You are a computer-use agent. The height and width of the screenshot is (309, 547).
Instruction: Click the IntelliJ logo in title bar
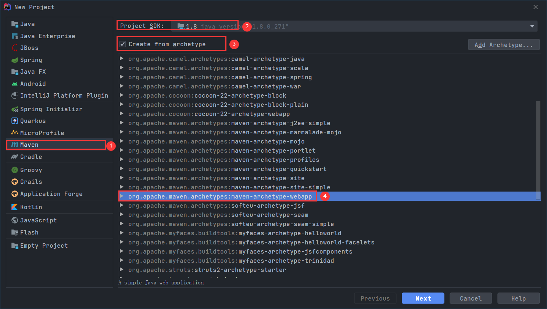pos(7,7)
